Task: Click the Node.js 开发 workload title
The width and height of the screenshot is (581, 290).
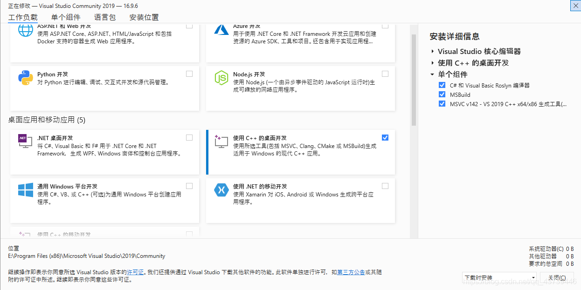Action: point(249,74)
